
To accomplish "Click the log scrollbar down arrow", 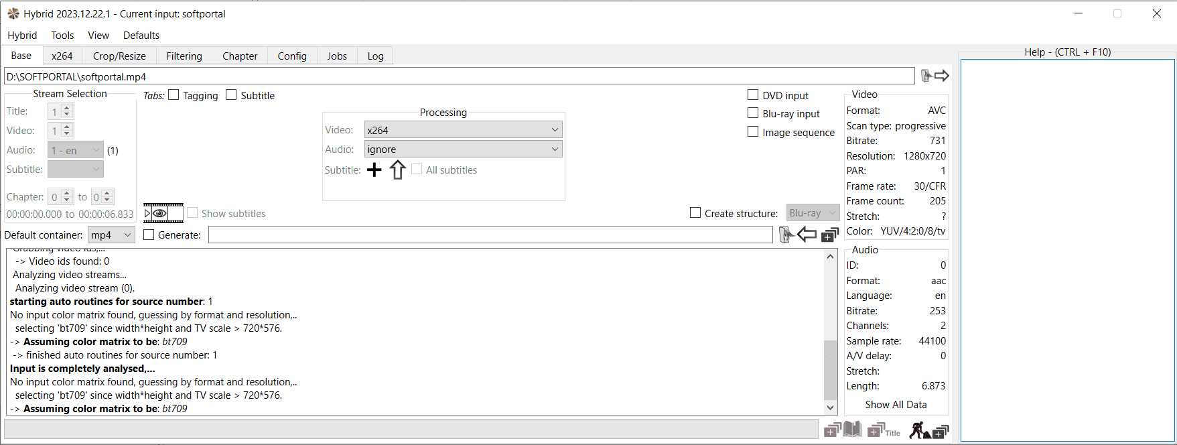I will (830, 407).
